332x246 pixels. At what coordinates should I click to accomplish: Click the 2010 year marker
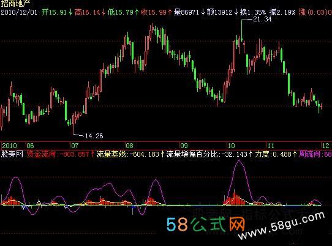(10, 146)
